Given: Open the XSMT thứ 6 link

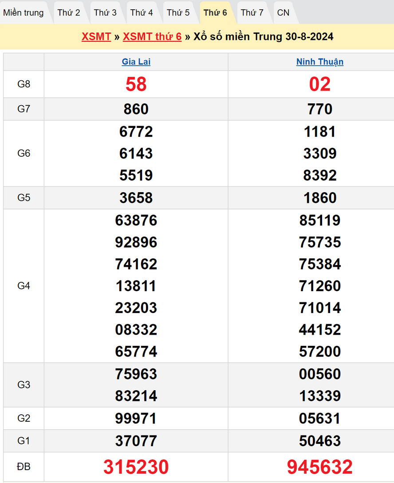Looking at the screenshot, I should pos(152,36).
